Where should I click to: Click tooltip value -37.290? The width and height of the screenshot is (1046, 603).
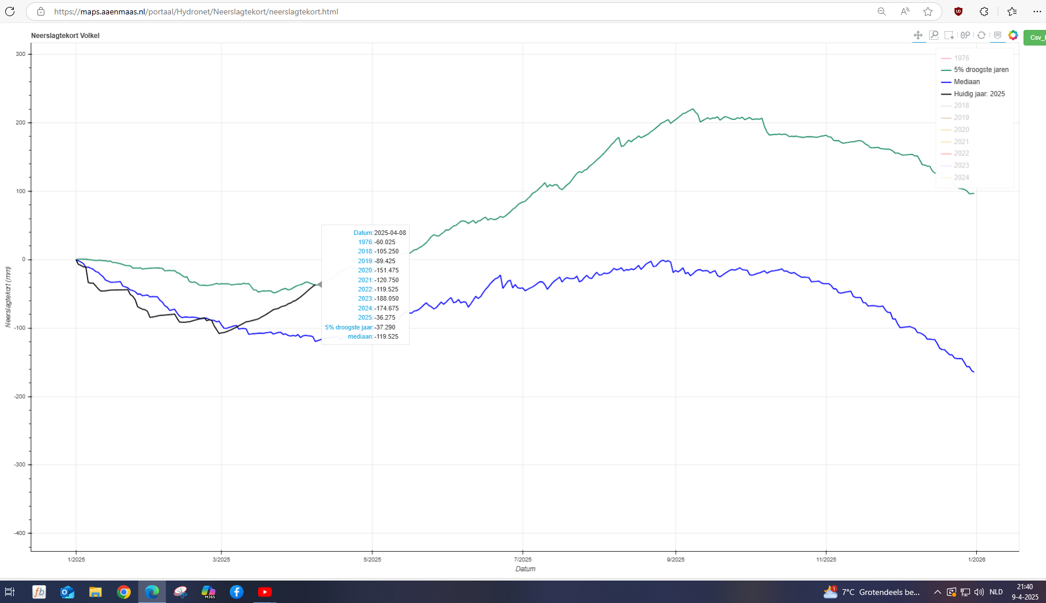click(x=385, y=327)
